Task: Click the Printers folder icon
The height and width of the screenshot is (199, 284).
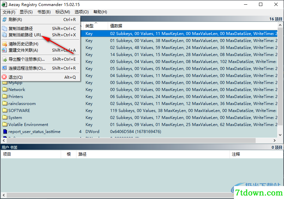Action: [5, 96]
